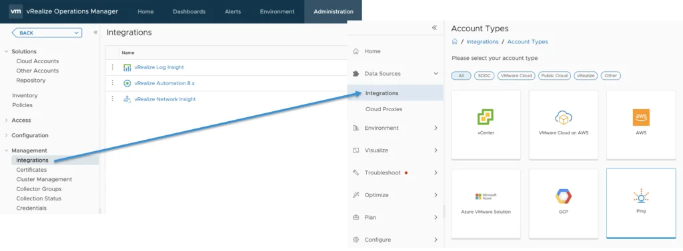Select Repository in the left tree

tap(31, 81)
